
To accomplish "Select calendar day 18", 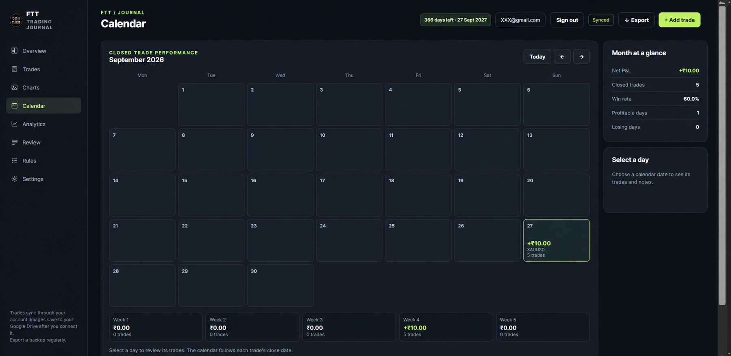I will click(418, 195).
